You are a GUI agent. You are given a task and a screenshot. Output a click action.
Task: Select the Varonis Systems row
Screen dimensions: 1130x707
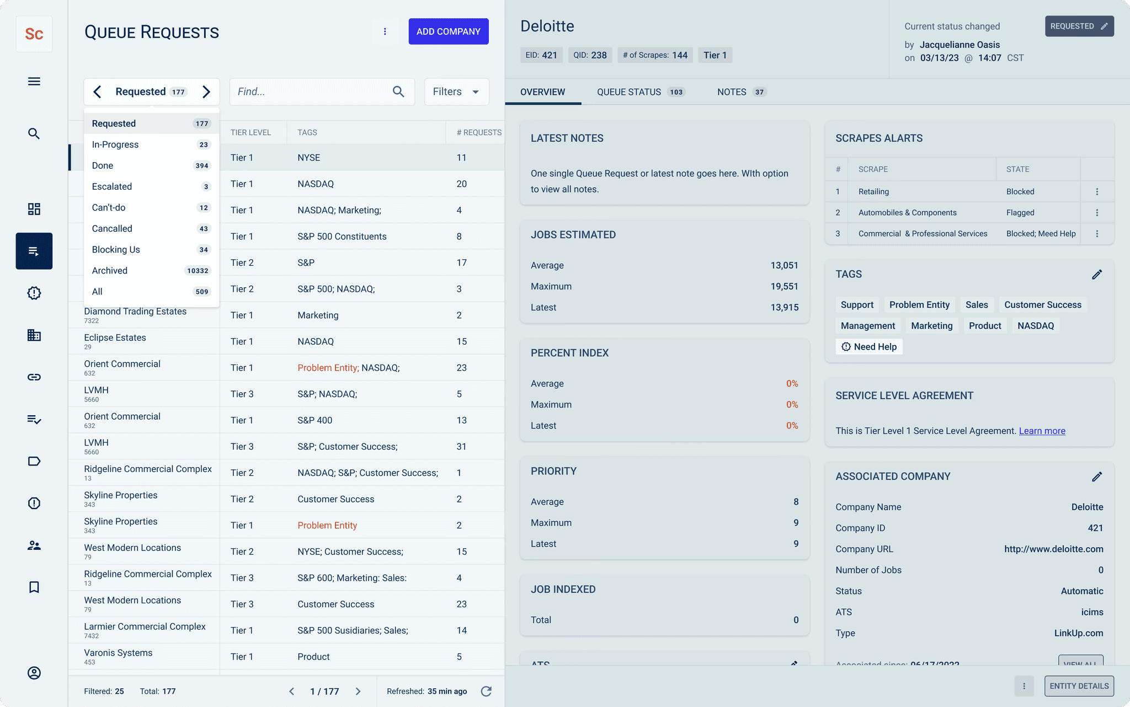point(286,656)
